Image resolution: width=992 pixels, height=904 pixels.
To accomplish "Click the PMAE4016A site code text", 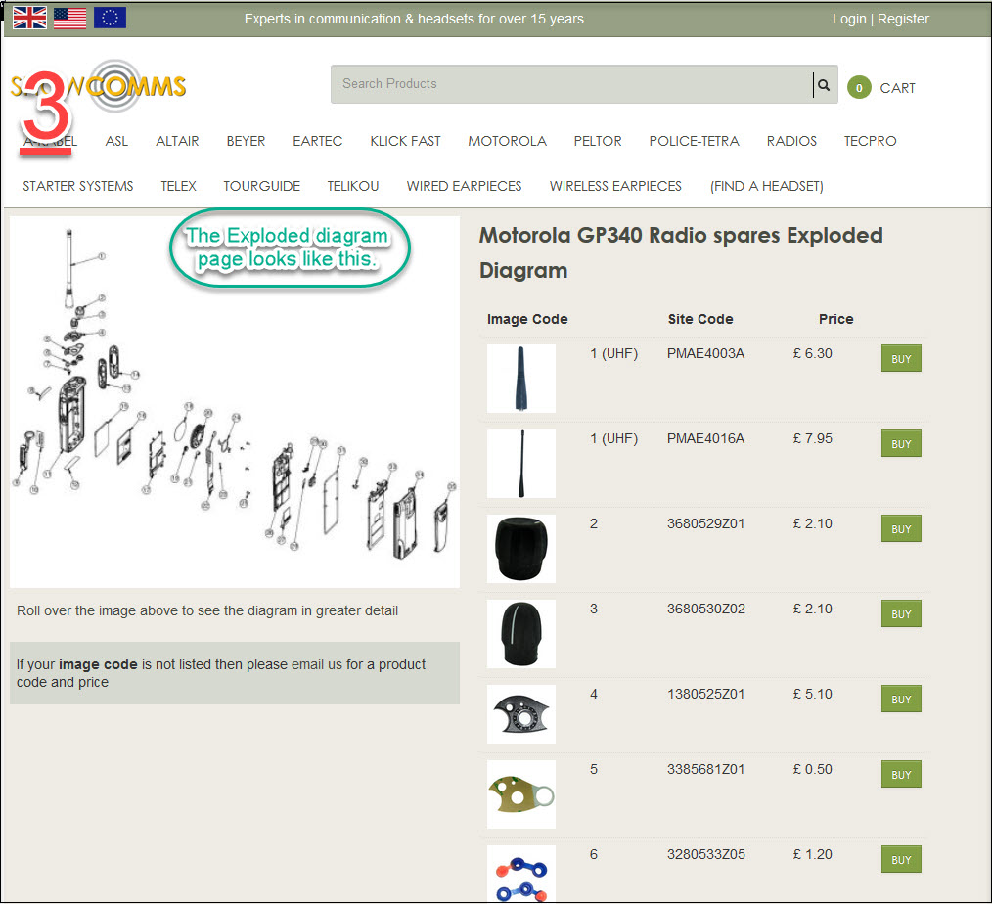I will coord(705,439).
